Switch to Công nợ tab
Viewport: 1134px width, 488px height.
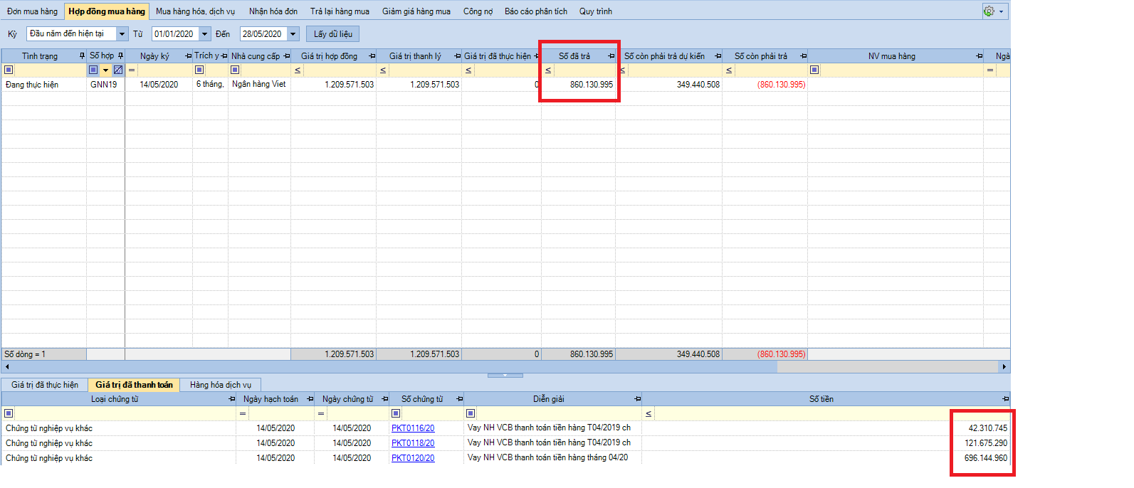pos(478,11)
